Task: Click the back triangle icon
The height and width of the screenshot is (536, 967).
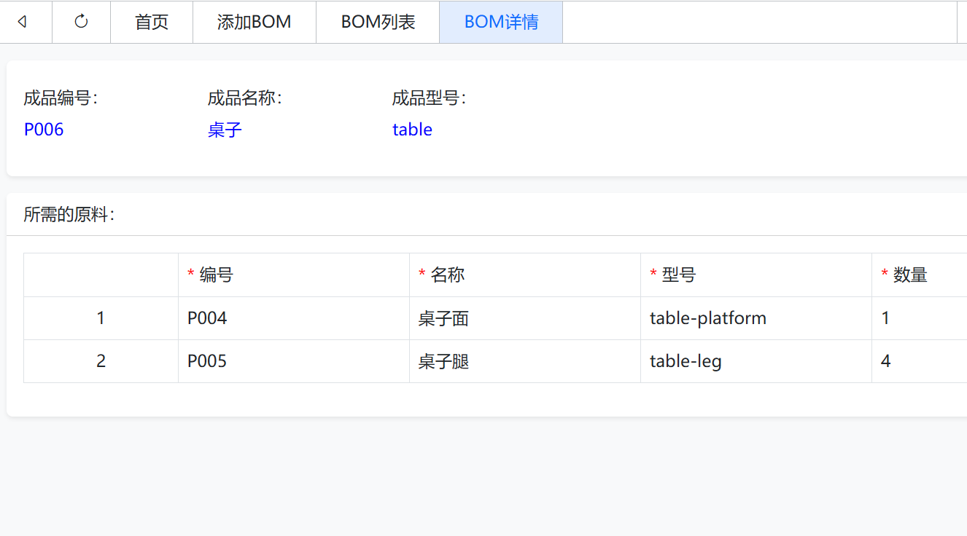Action: coord(23,22)
